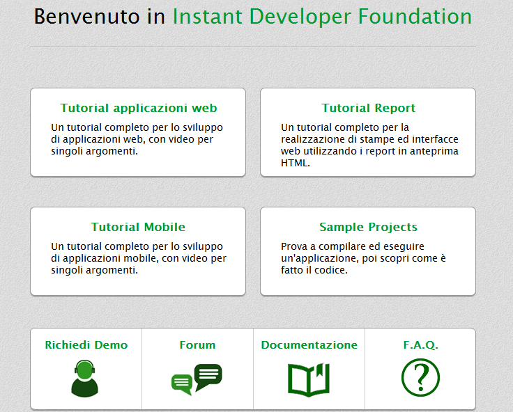Select the Documentazione label
The image size is (513, 412).
309,344
